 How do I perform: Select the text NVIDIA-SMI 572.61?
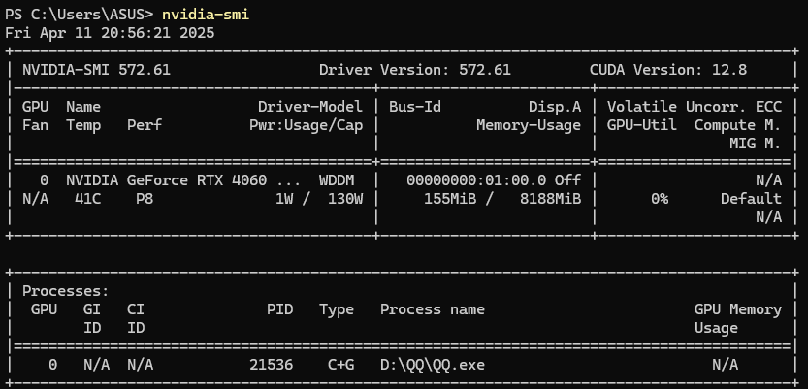click(96, 70)
